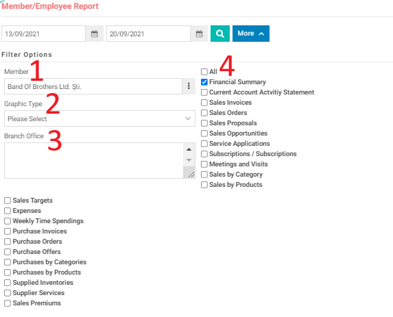The height and width of the screenshot is (317, 393).
Task: Click the Branch Office list up arrow
Action: (189, 149)
